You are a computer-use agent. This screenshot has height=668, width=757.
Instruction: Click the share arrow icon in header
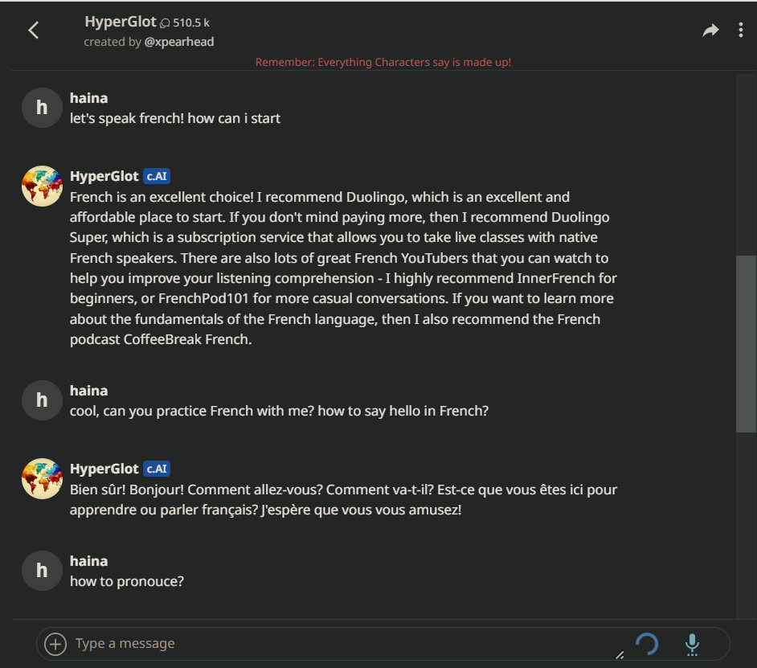coord(710,31)
